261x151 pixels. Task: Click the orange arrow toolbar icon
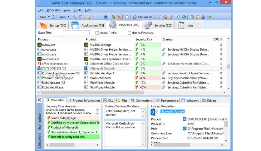119,17
